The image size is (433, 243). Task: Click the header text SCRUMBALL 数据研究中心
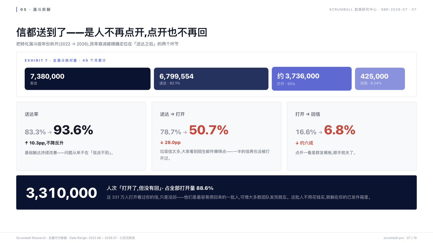click(x=353, y=9)
